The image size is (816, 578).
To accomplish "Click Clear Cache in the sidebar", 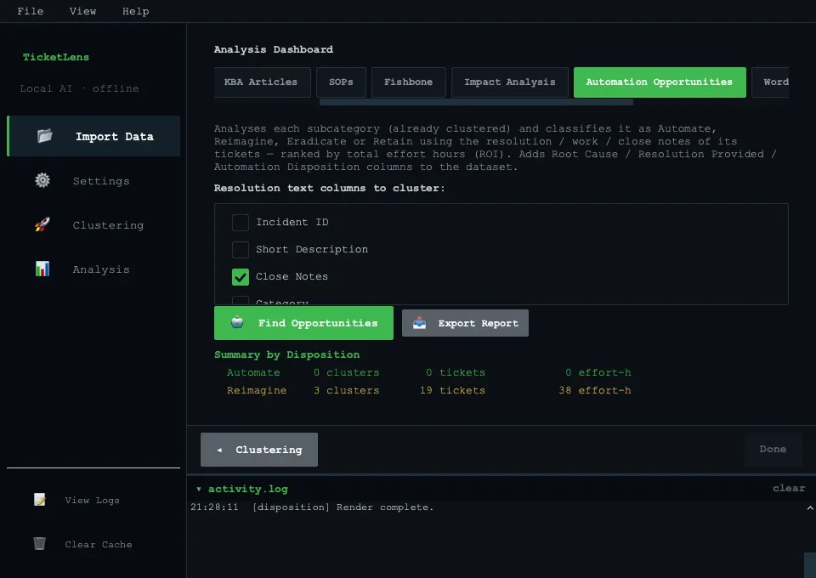I will [93, 544].
